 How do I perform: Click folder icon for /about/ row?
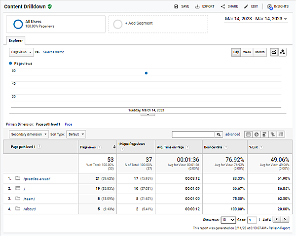(x=18, y=208)
